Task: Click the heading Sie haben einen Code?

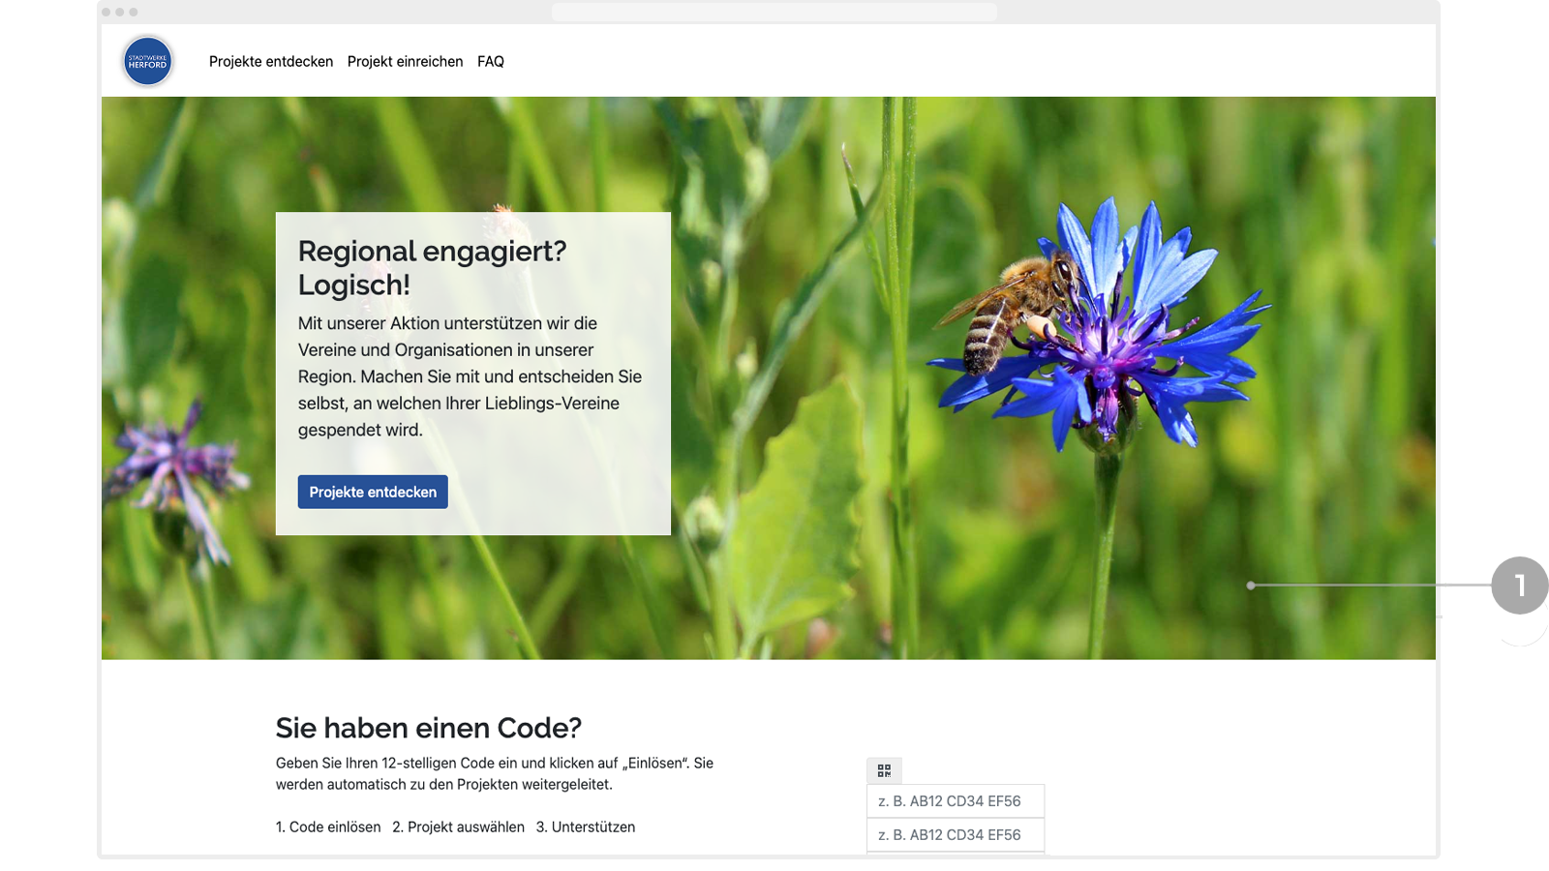Action: click(429, 727)
